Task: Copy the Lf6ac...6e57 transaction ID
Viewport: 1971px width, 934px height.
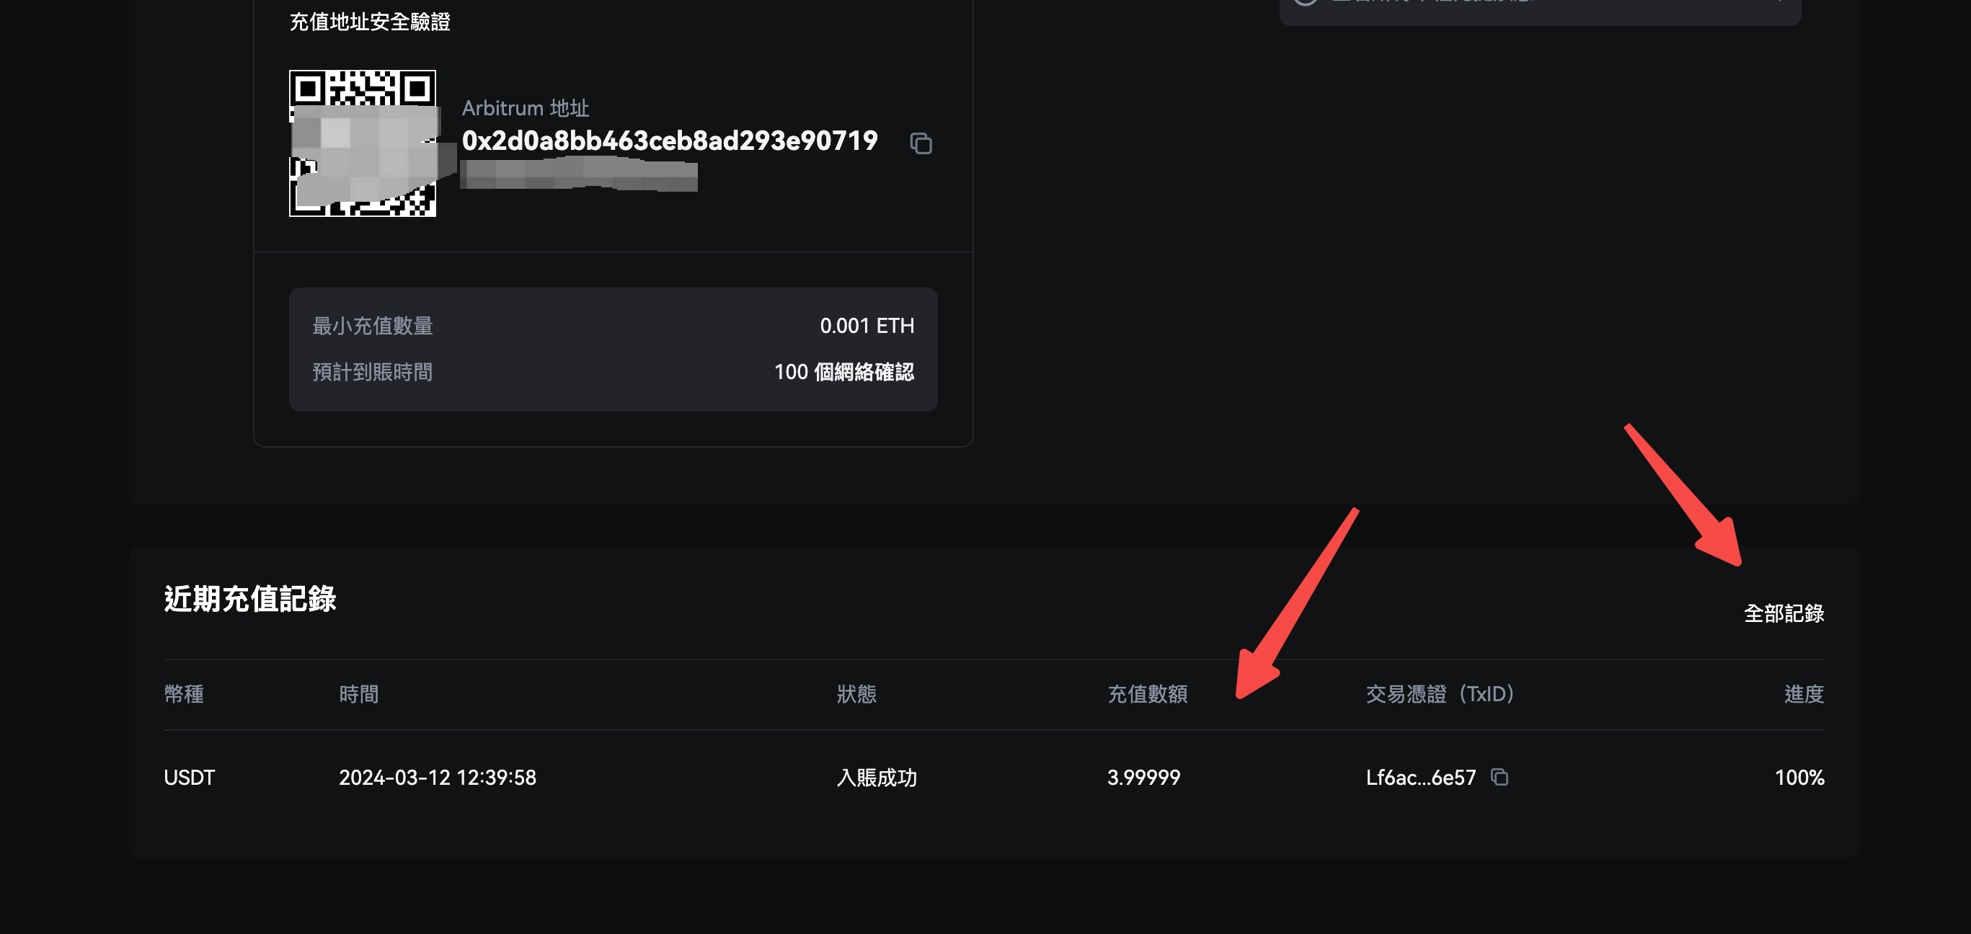Action: point(1499,777)
